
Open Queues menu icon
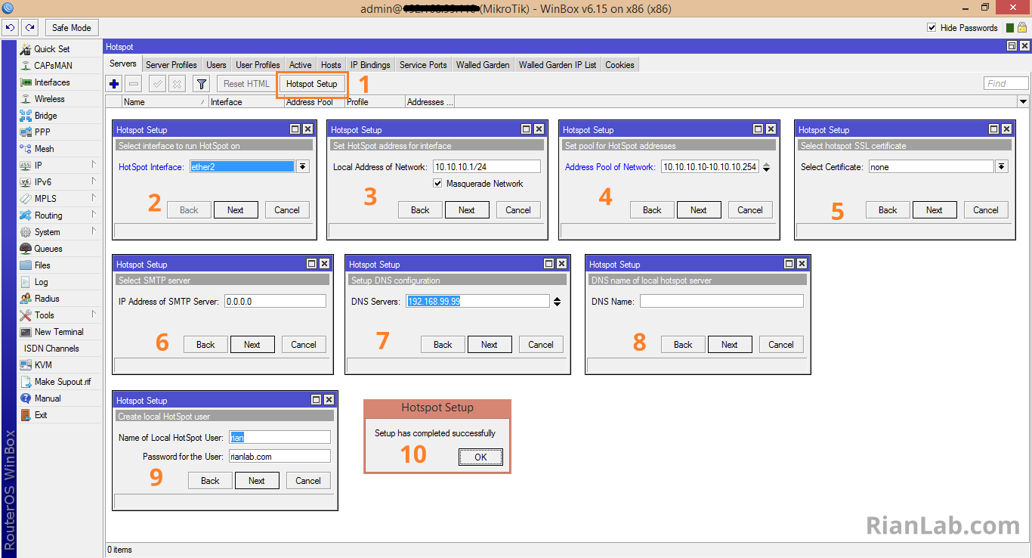26,249
